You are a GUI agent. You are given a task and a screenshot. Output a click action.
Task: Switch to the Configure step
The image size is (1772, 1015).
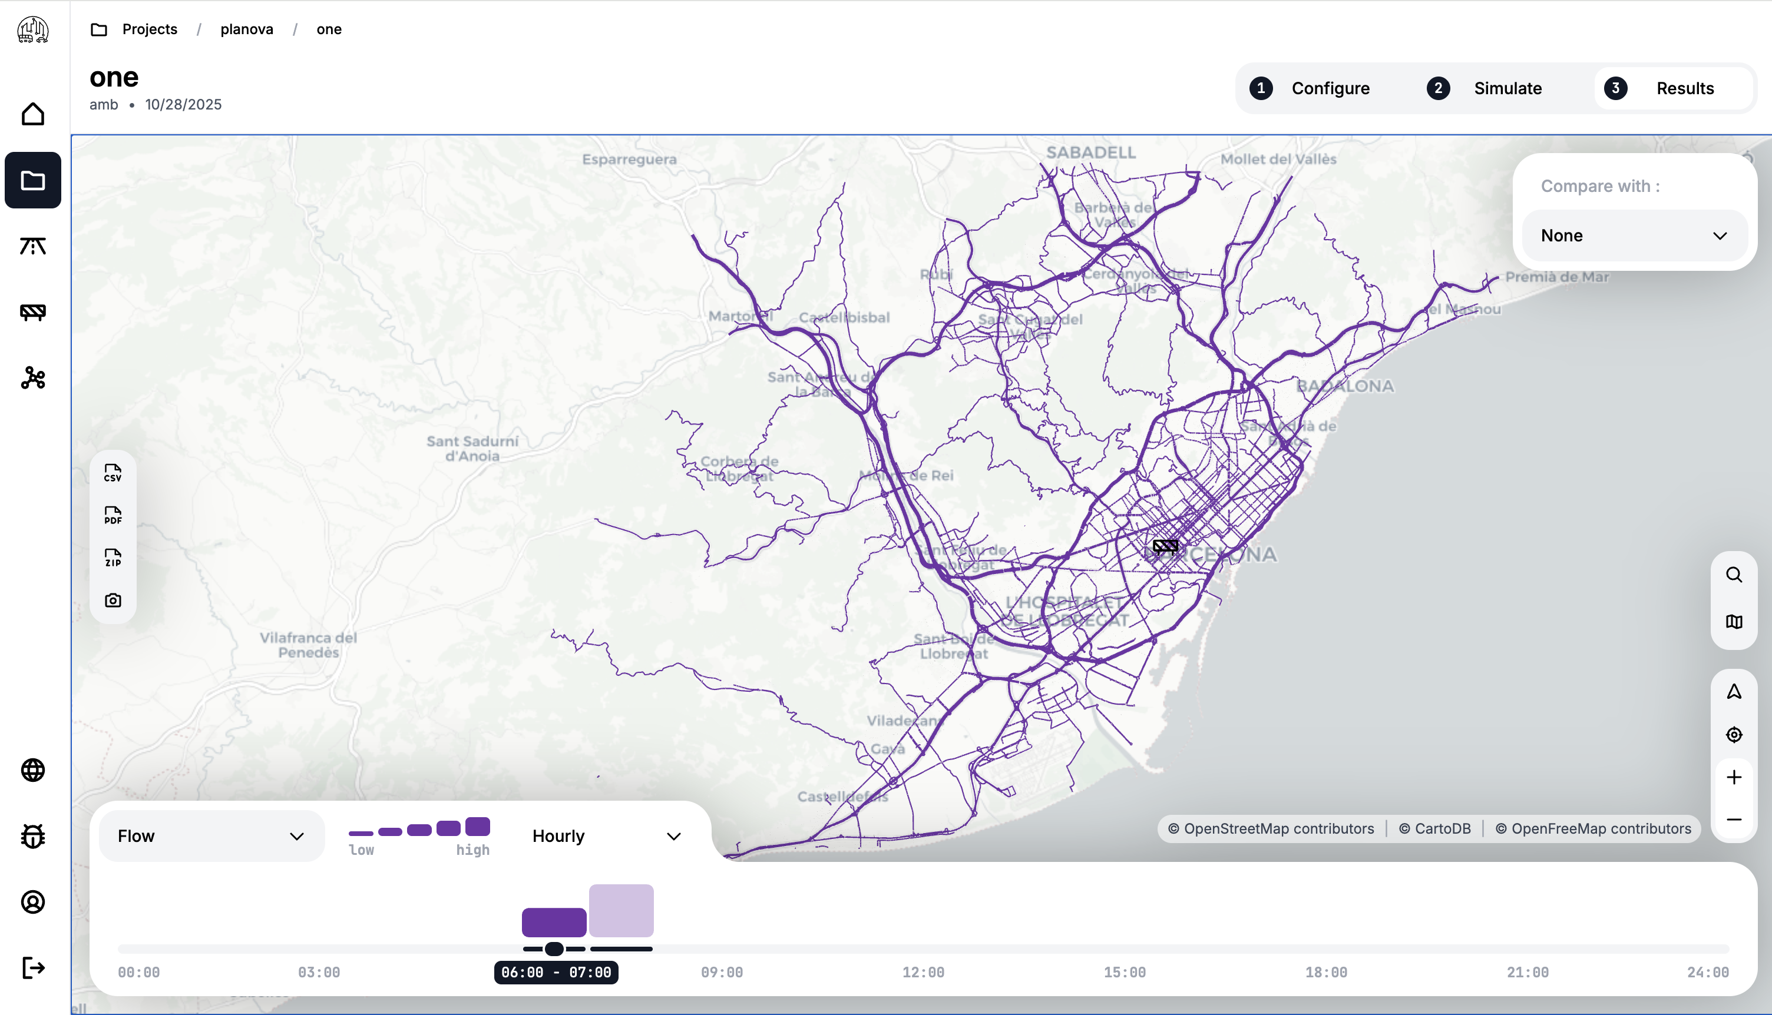tap(1310, 88)
